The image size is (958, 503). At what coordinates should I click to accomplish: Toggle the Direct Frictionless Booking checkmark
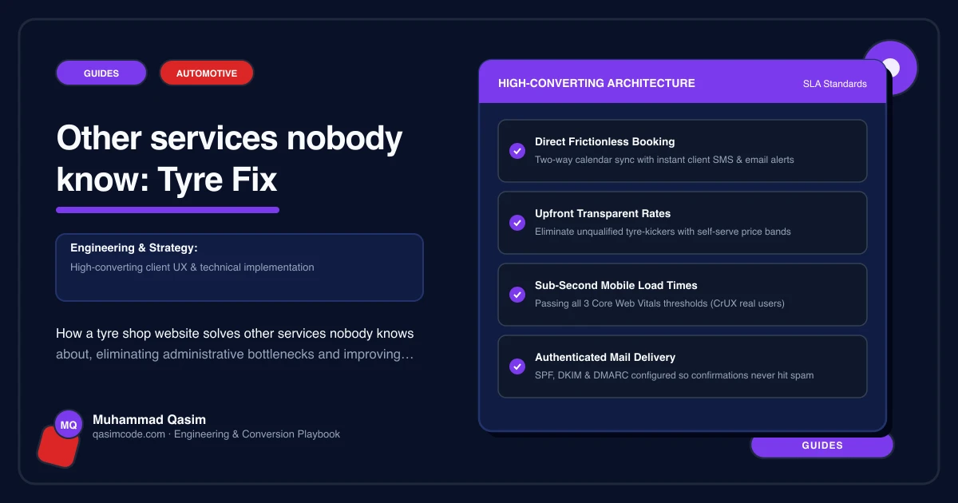coord(517,151)
